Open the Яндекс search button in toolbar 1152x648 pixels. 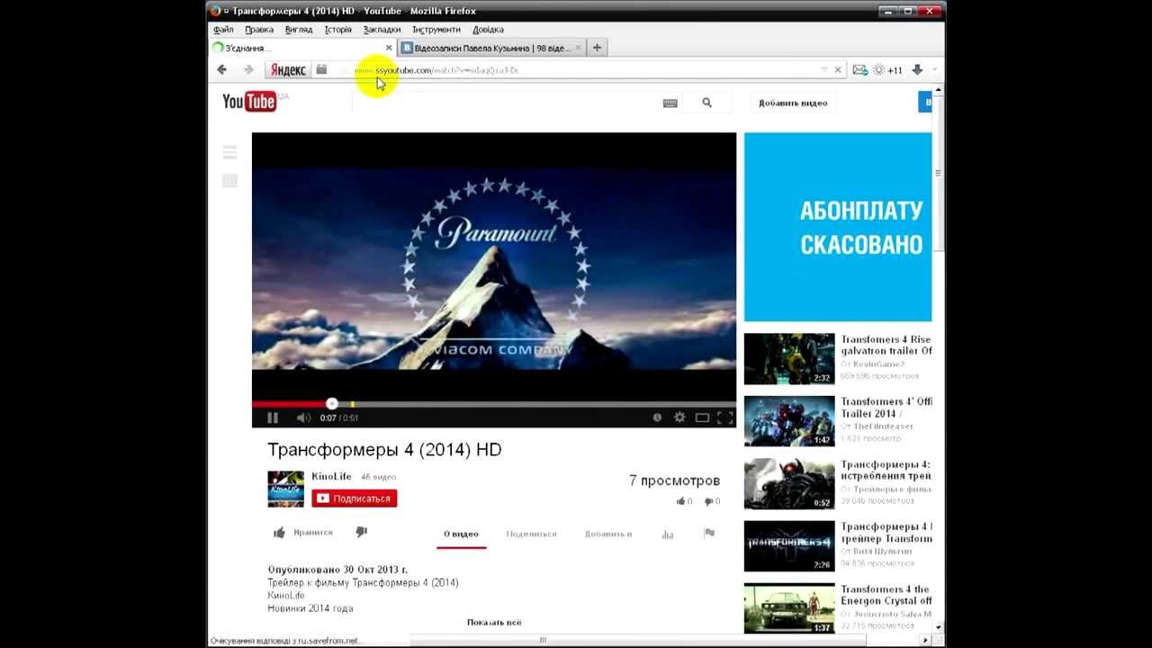(x=288, y=69)
